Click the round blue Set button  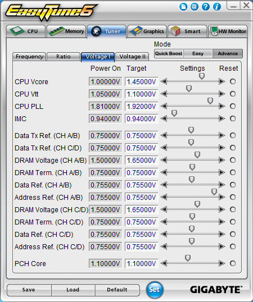coord(155,290)
